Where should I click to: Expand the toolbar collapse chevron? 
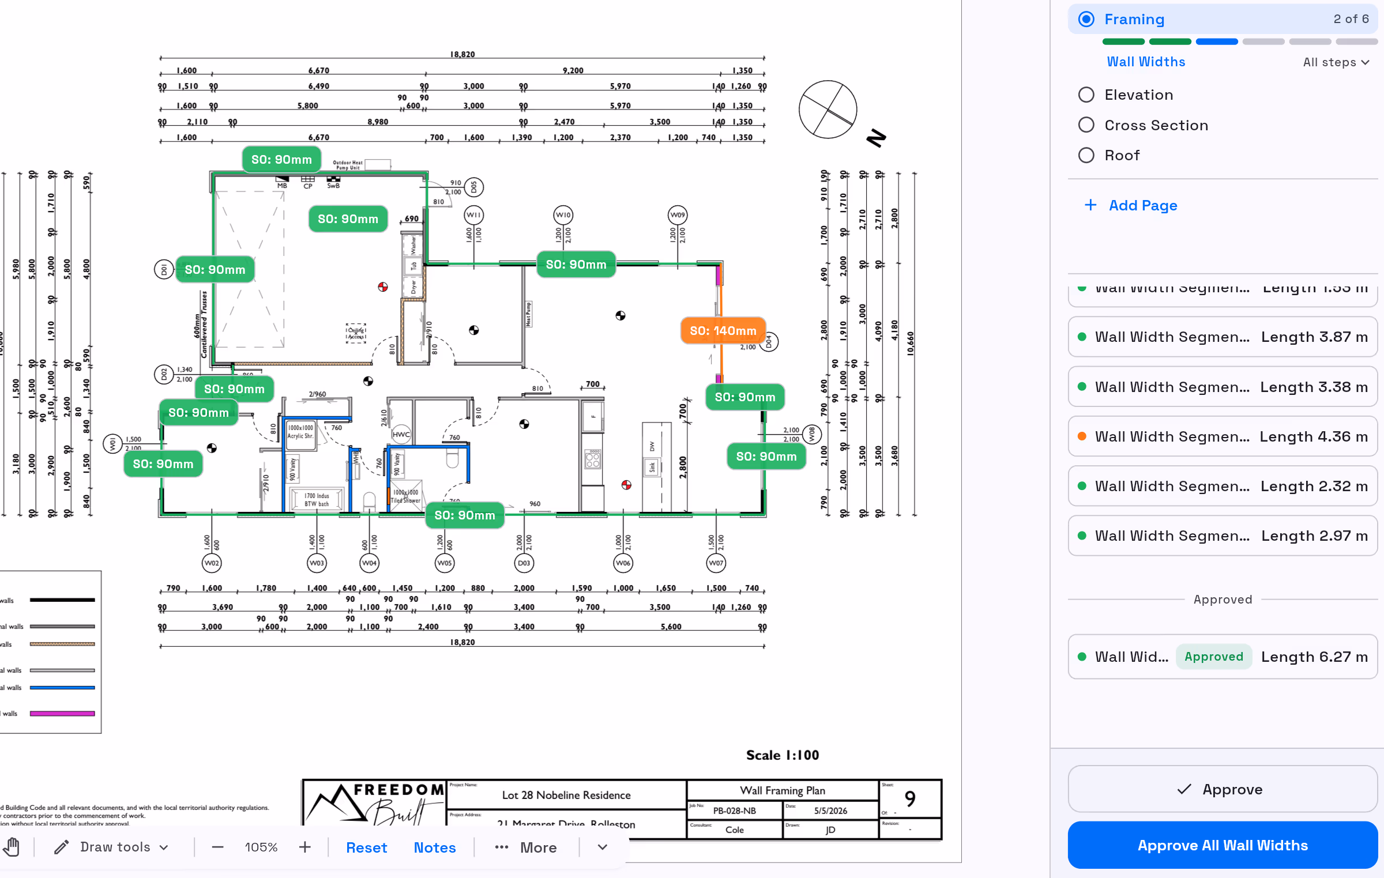click(603, 847)
